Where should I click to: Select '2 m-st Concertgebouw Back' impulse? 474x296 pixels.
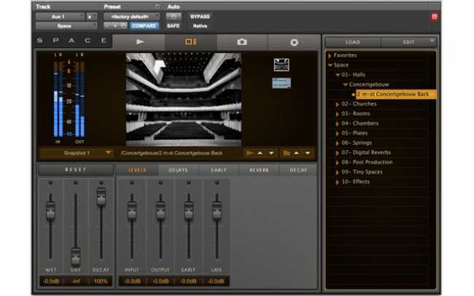point(396,94)
